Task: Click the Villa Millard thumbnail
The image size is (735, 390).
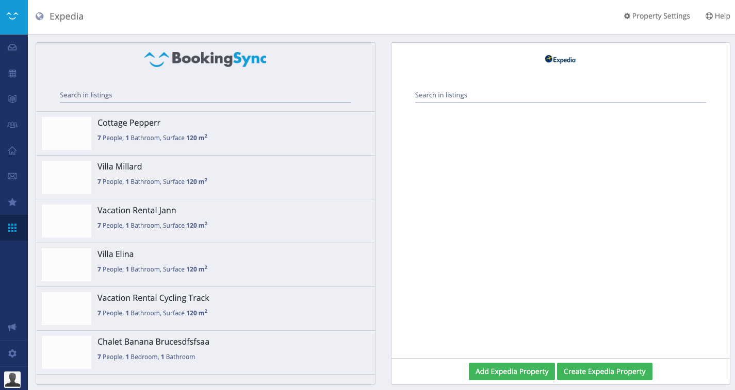Action: [x=67, y=177]
